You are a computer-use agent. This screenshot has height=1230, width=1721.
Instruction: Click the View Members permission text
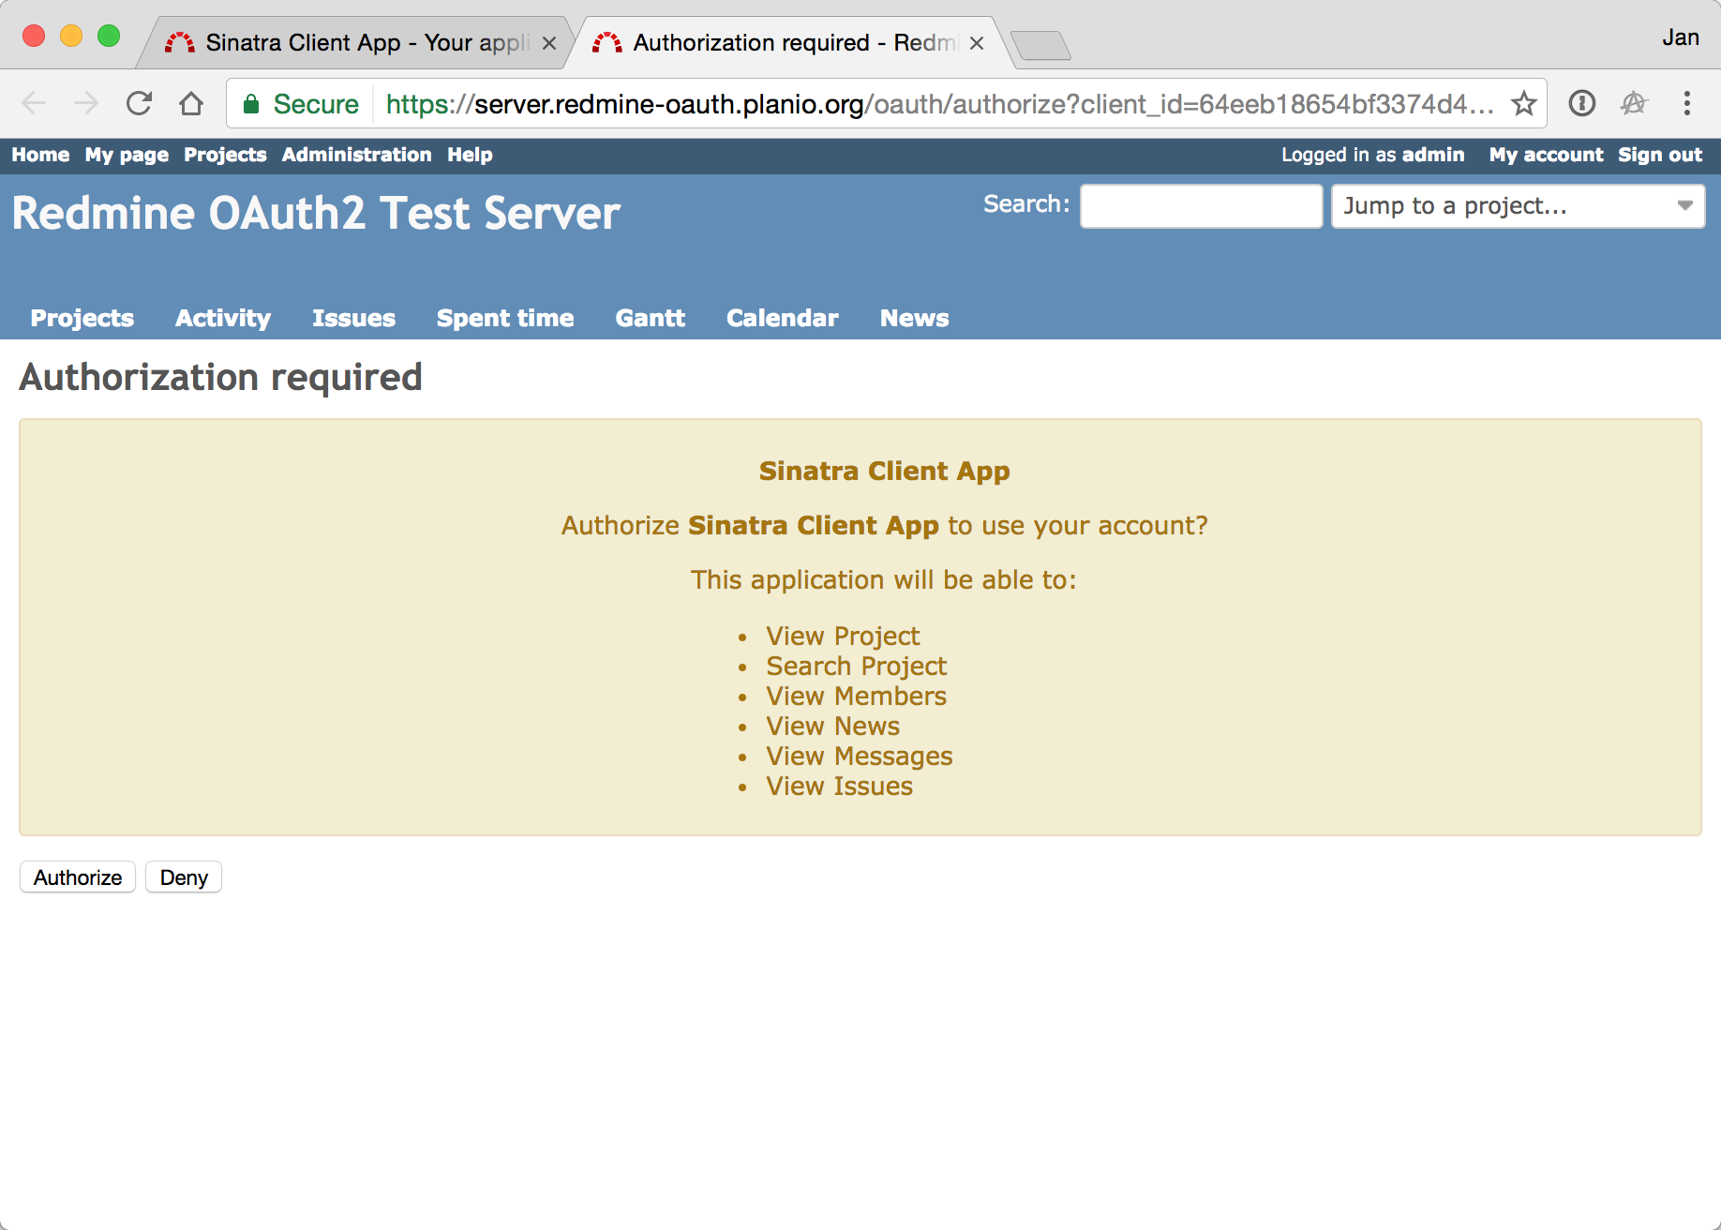point(856,696)
